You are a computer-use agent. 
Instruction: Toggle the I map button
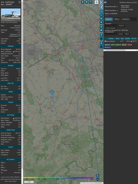(101, 39)
